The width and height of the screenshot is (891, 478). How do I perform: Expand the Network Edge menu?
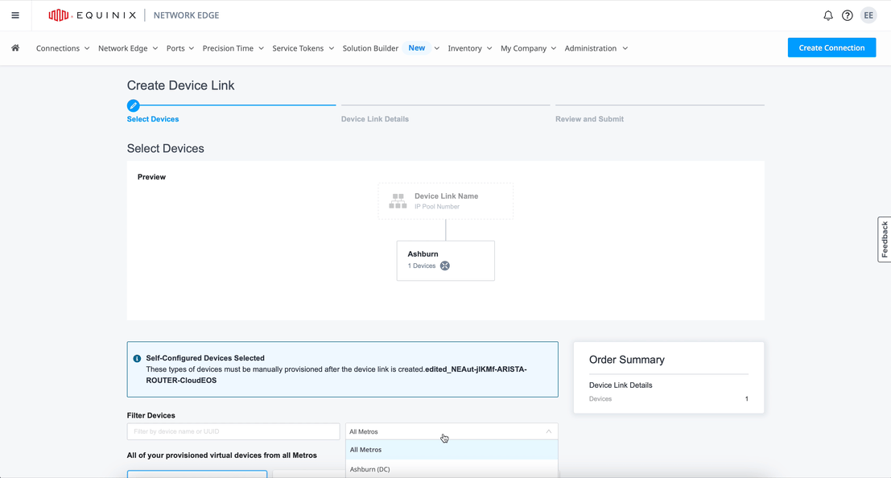(128, 48)
